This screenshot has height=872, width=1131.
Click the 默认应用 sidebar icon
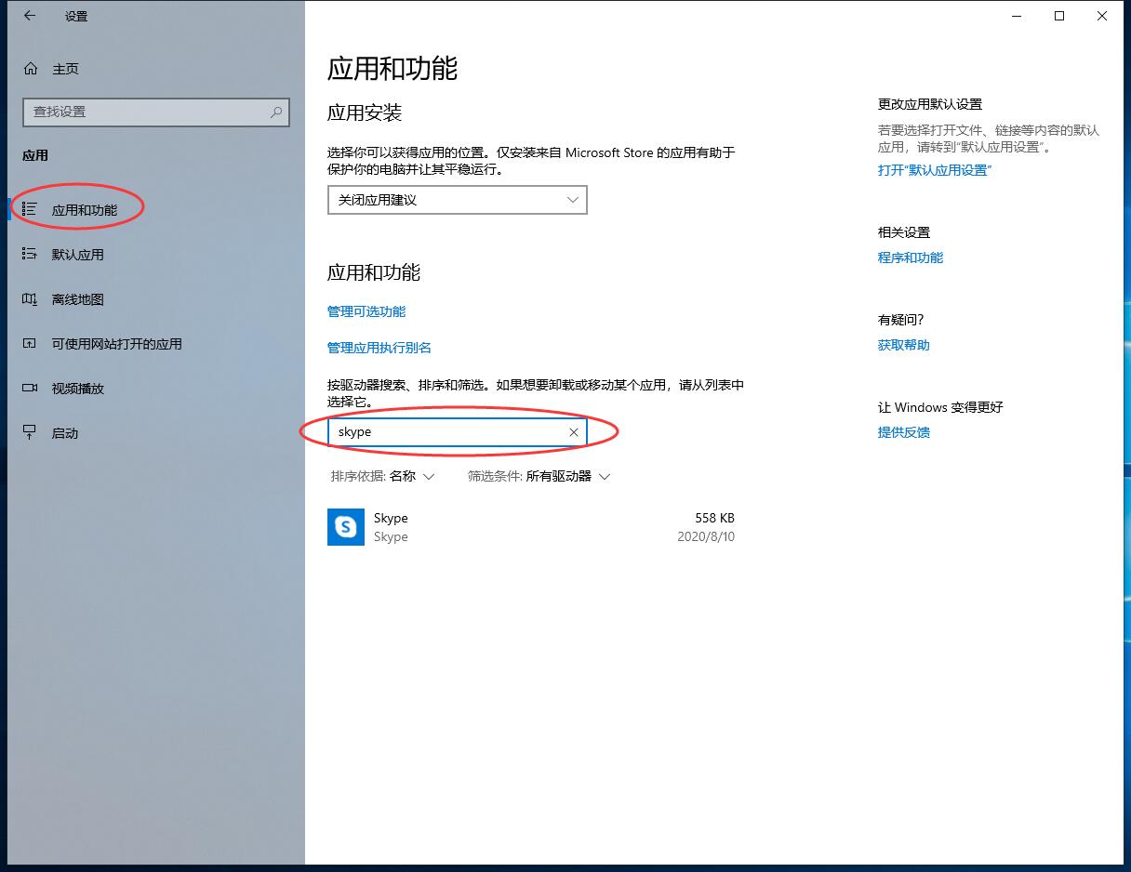[30, 254]
